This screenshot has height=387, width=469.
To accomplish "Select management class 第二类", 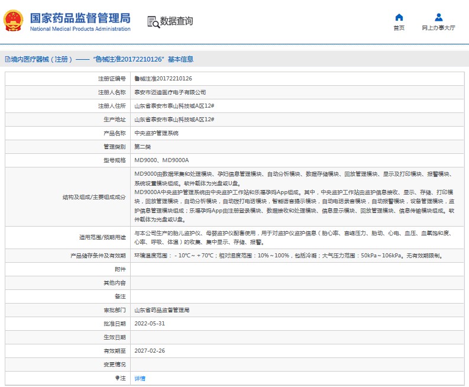I will pos(143,147).
